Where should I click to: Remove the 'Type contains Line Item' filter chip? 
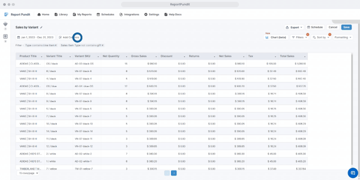(x=56, y=45)
